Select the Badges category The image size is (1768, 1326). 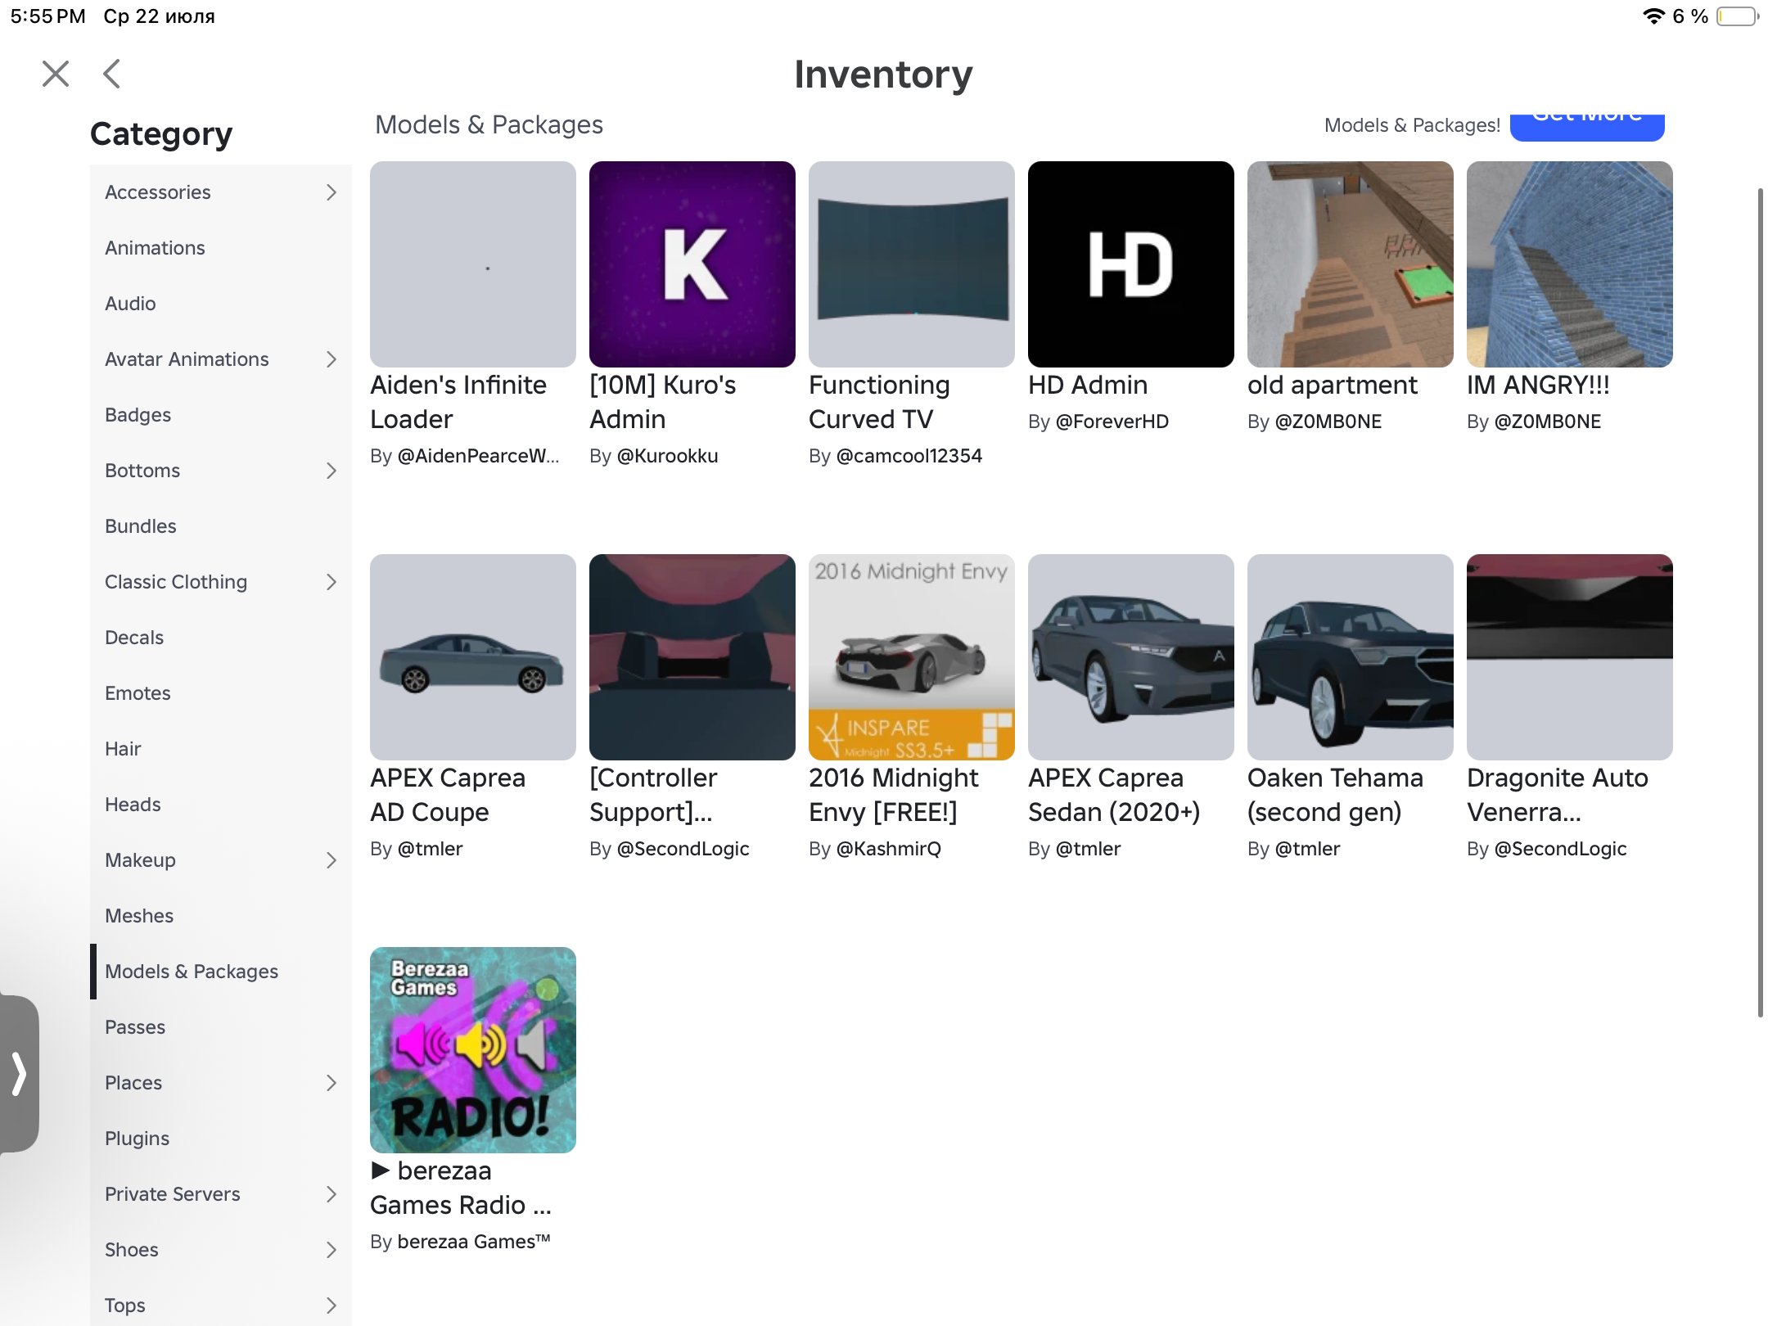(x=221, y=415)
